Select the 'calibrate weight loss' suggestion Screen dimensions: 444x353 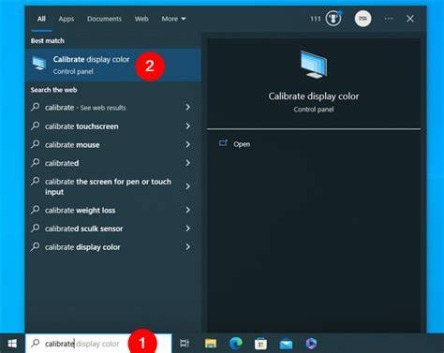[x=113, y=210]
